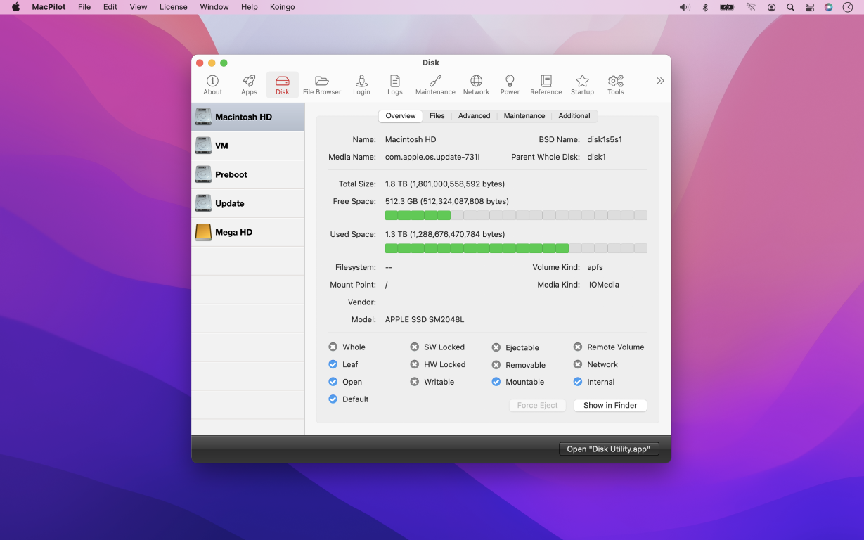Open the About toolbar section
This screenshot has width=864, height=540.
[x=212, y=84]
